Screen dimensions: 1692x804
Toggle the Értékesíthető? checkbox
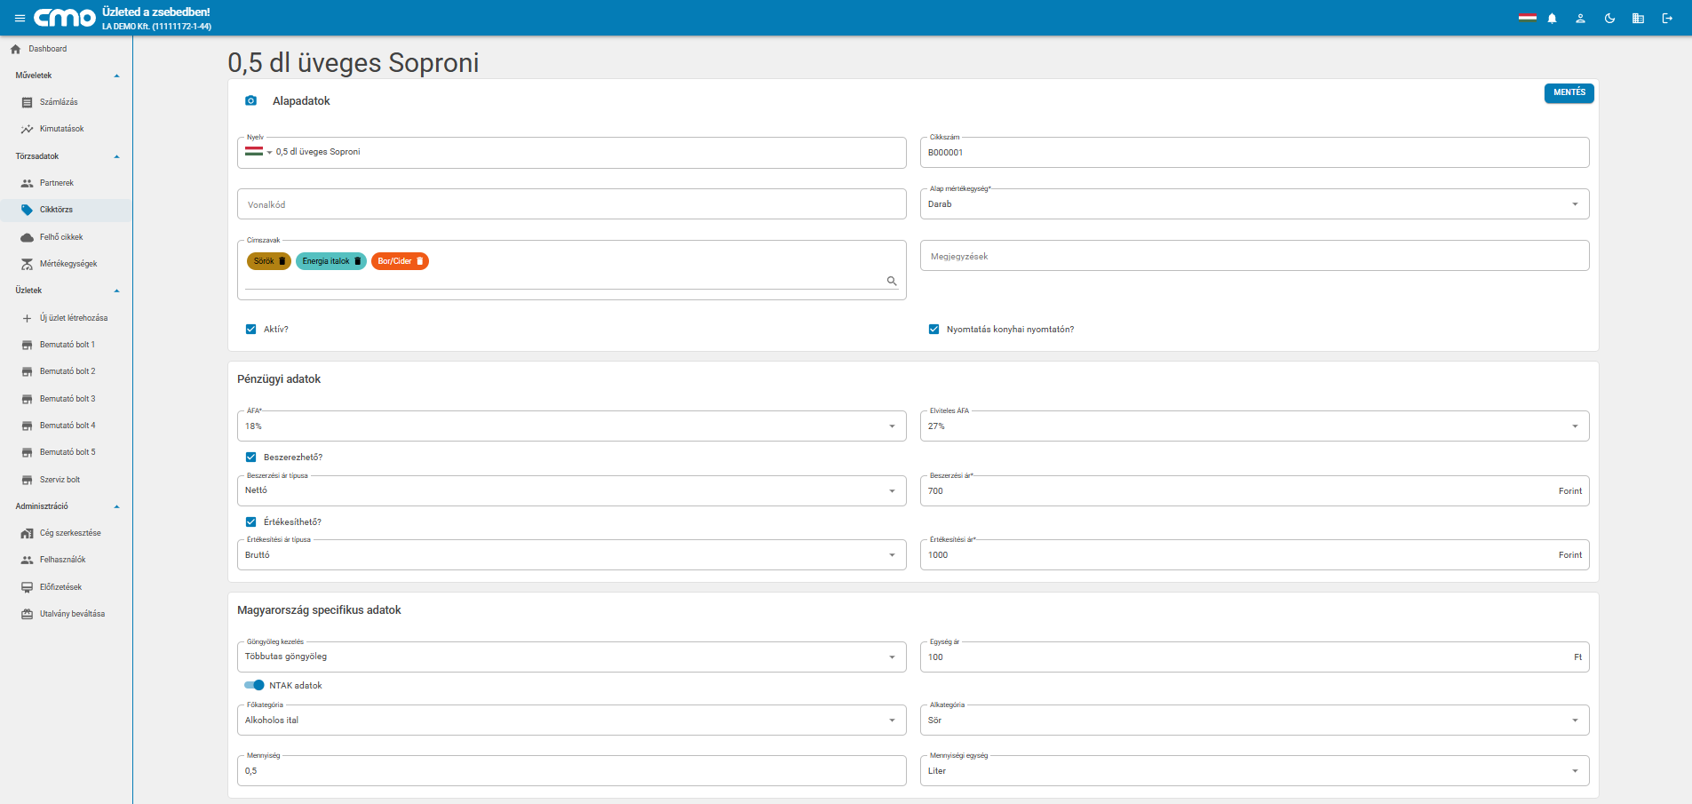pyautogui.click(x=251, y=522)
